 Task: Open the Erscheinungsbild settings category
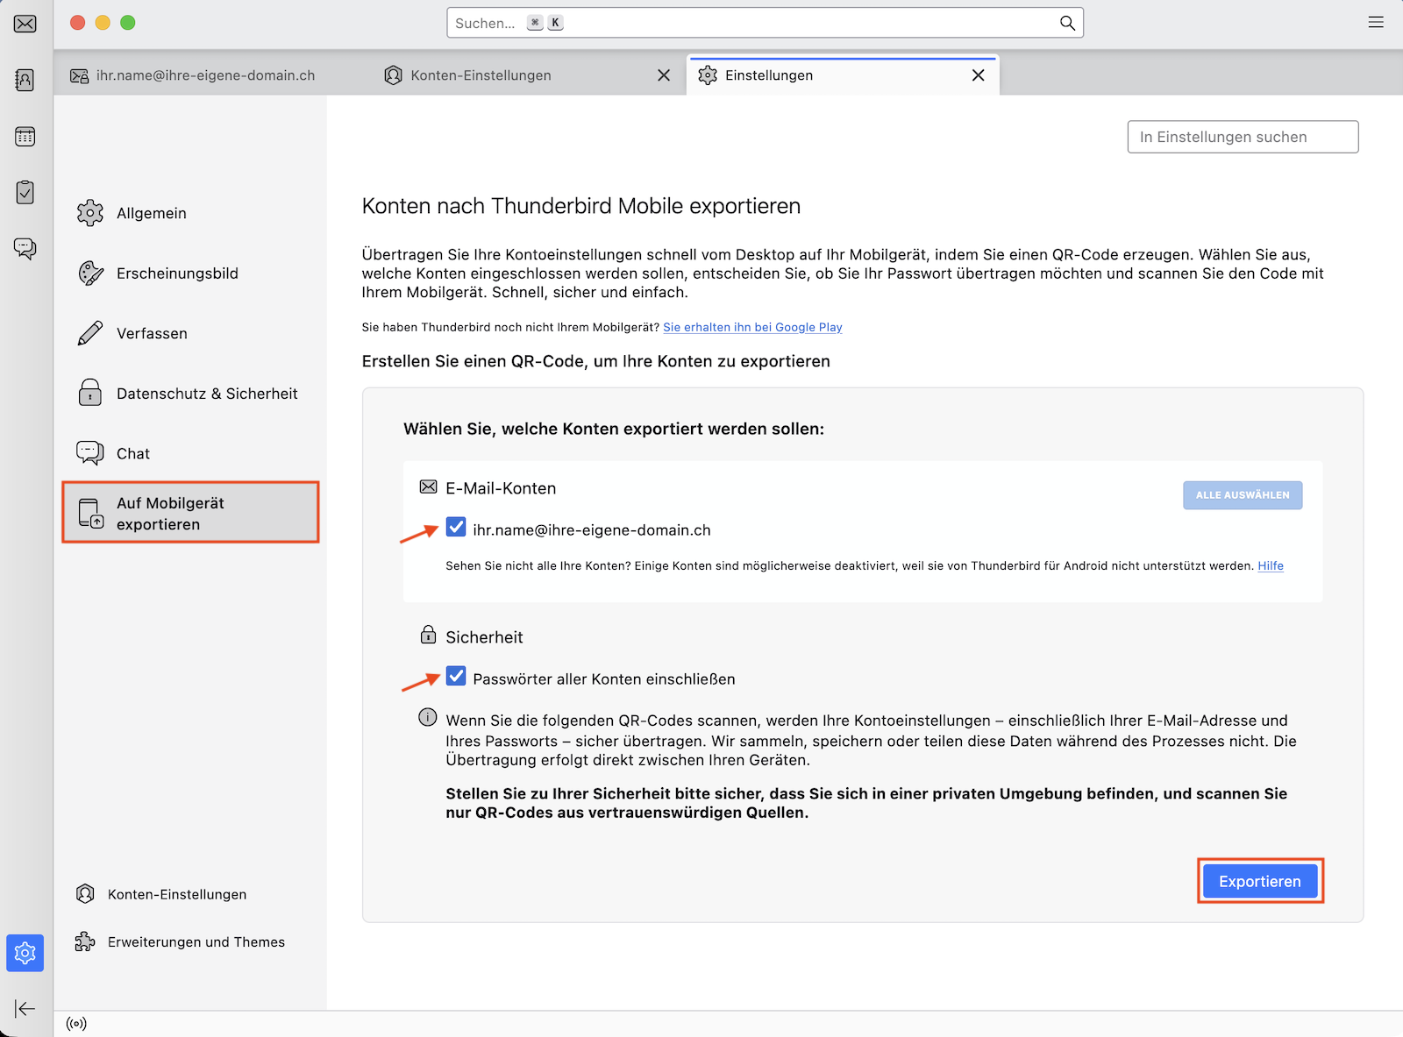(x=190, y=273)
